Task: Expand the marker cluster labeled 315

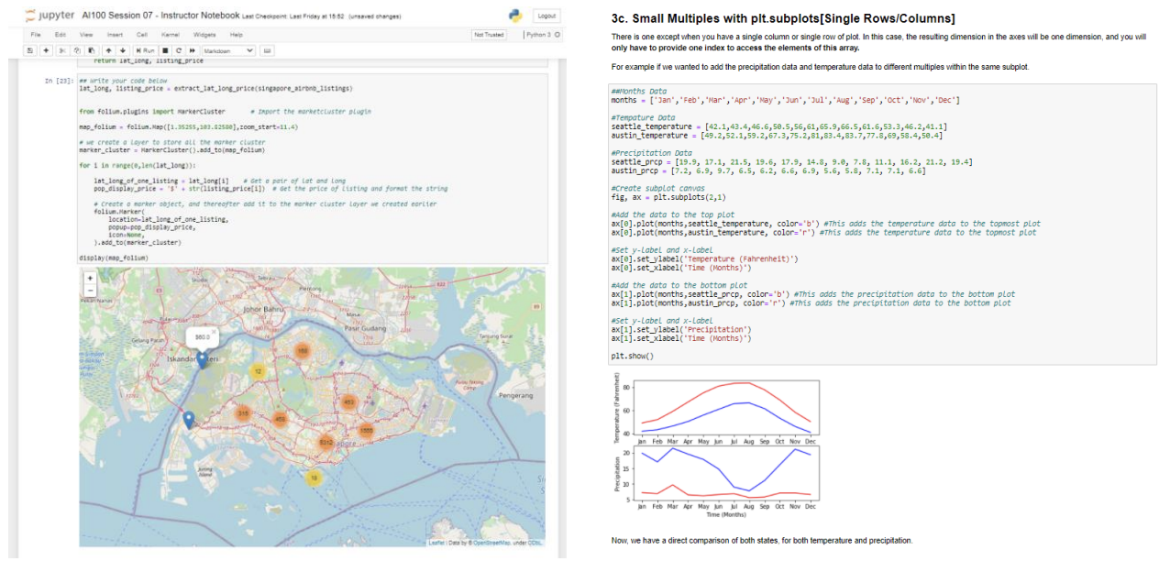Action: pos(243,414)
